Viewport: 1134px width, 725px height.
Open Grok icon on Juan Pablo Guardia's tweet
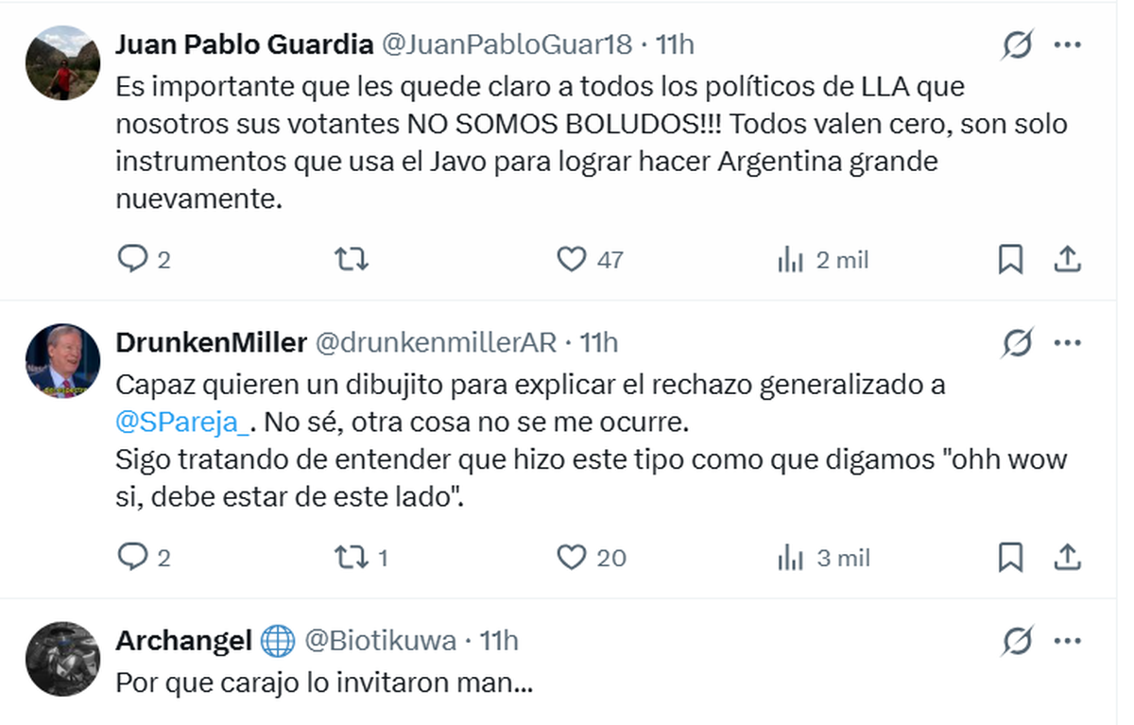[x=1017, y=44]
